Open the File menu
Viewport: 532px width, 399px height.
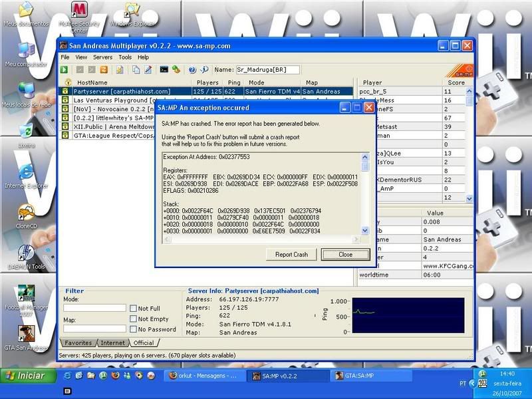65,57
